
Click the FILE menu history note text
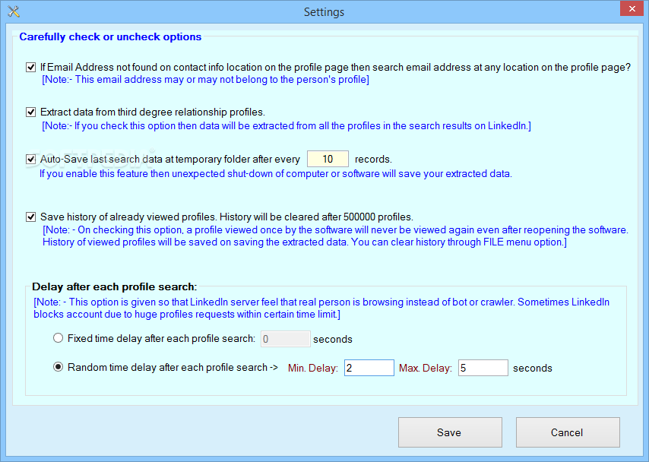click(335, 236)
